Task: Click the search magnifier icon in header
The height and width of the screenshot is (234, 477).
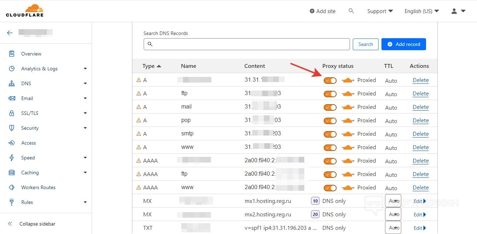Action: (x=351, y=11)
